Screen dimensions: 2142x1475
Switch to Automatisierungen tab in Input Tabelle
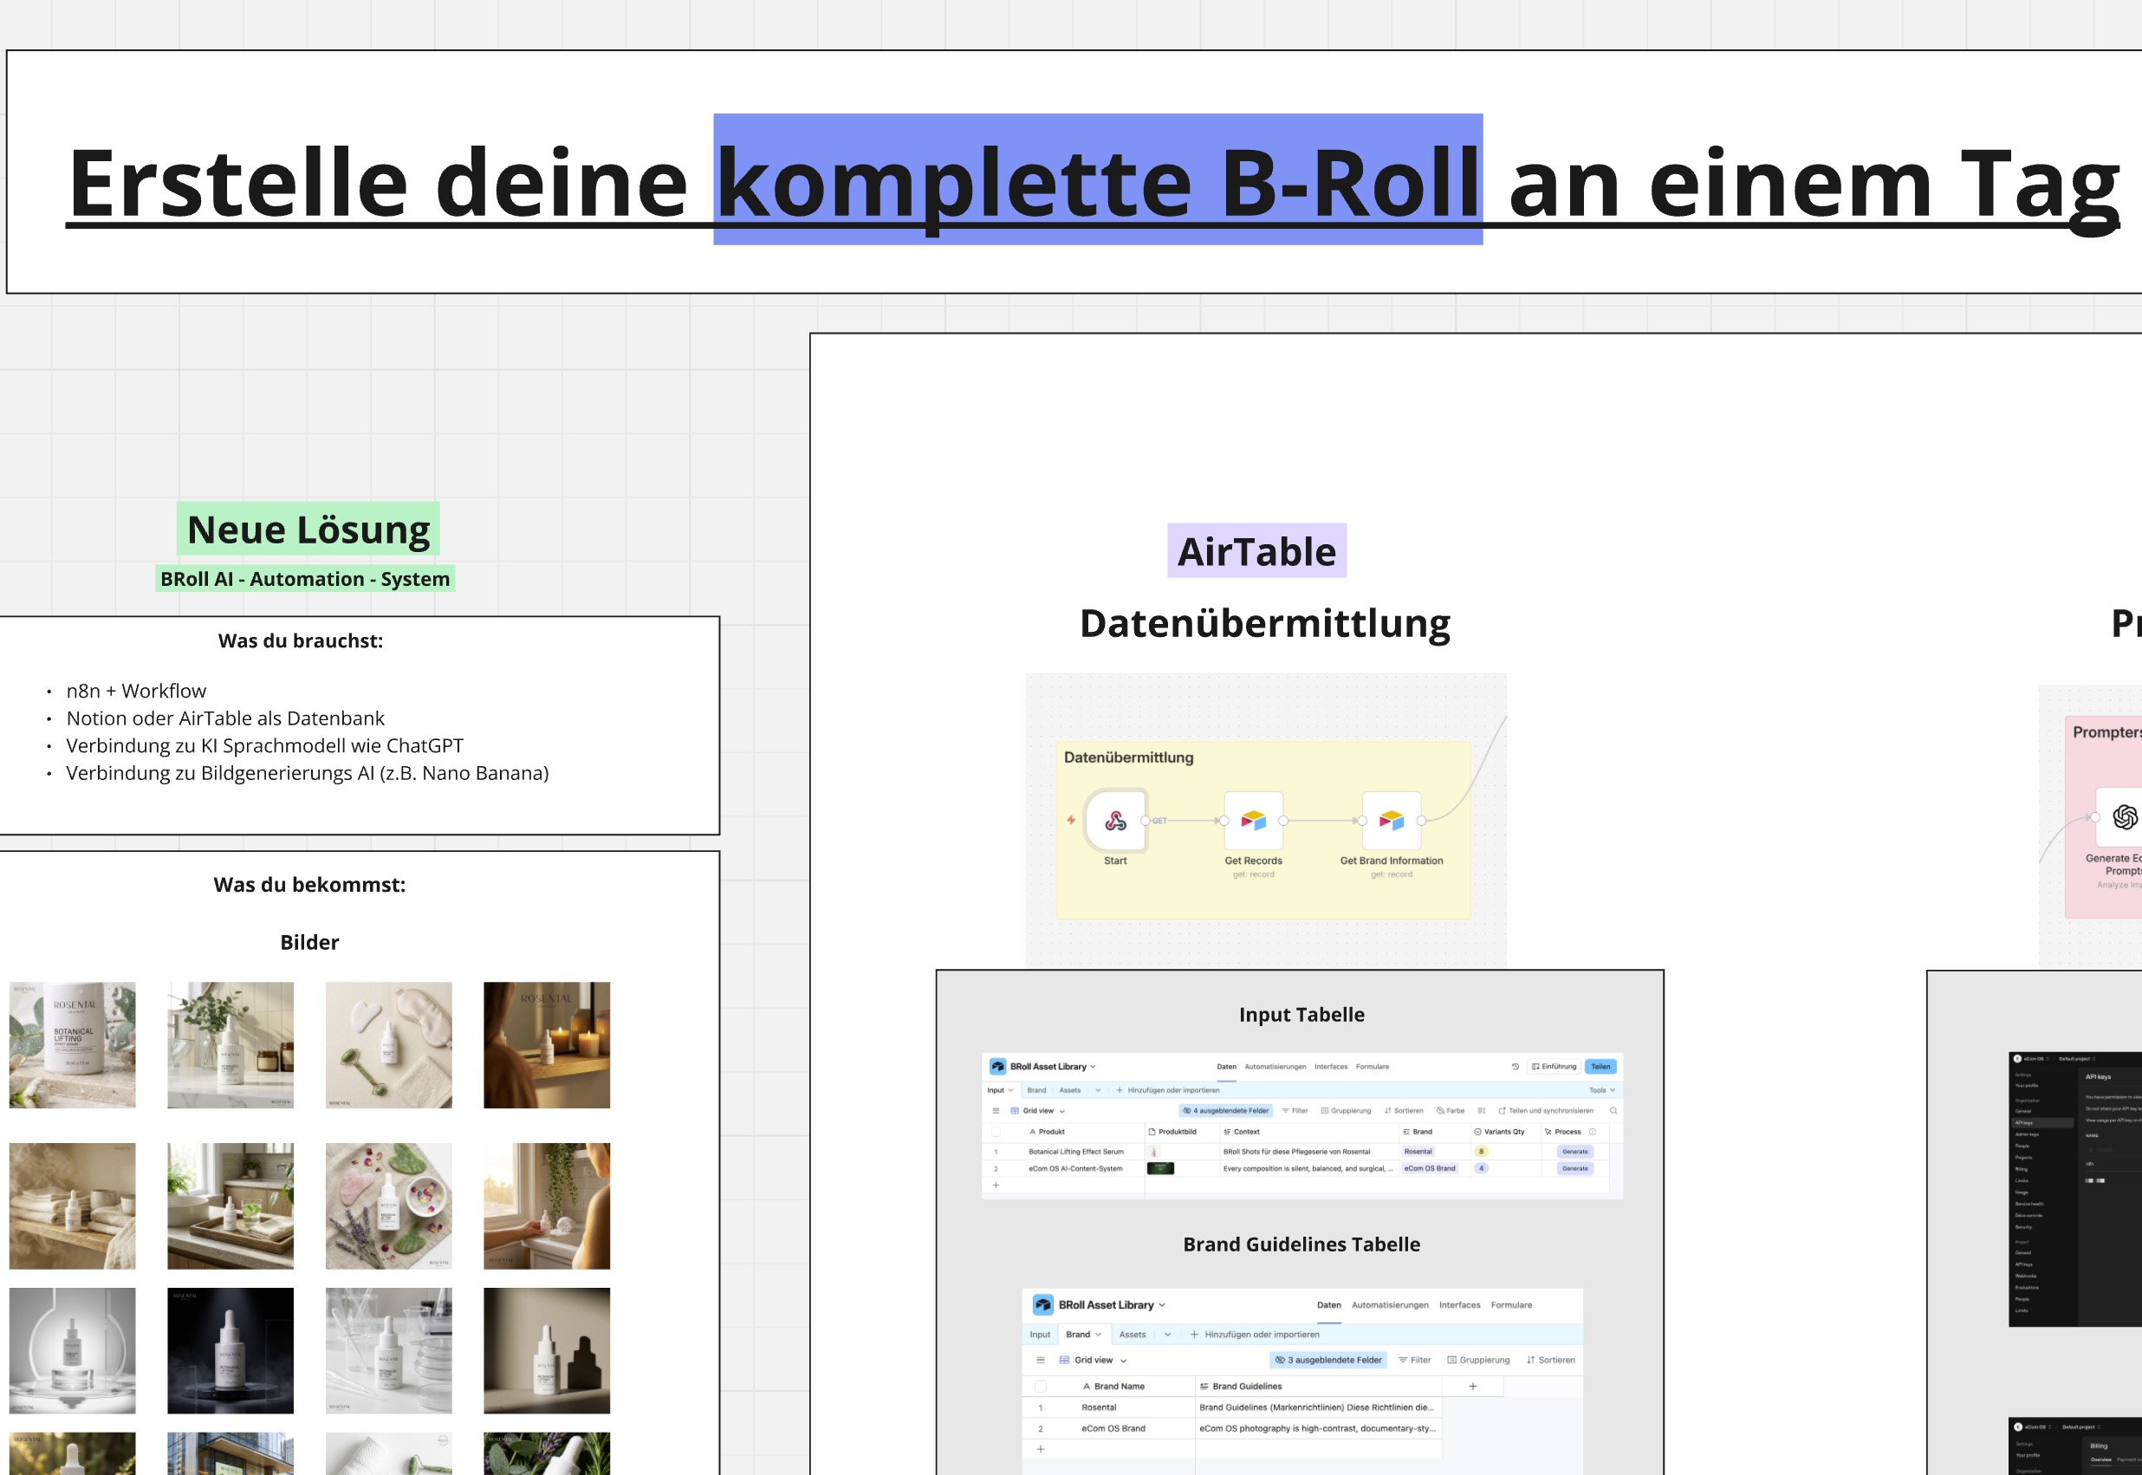click(x=1275, y=1067)
